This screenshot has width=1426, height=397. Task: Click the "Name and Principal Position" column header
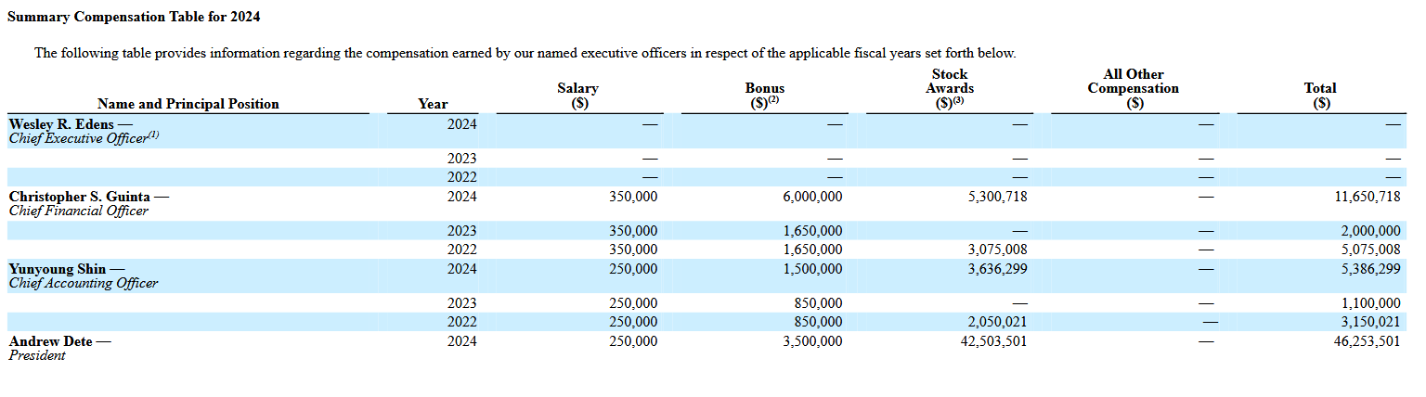pos(188,104)
